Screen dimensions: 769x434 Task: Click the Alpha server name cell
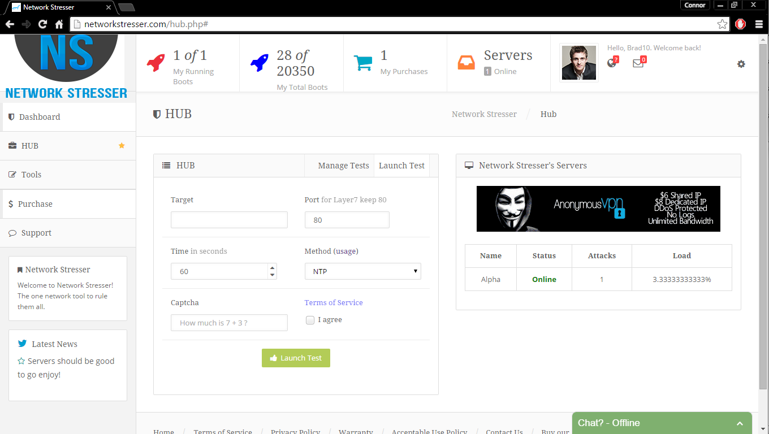491,279
